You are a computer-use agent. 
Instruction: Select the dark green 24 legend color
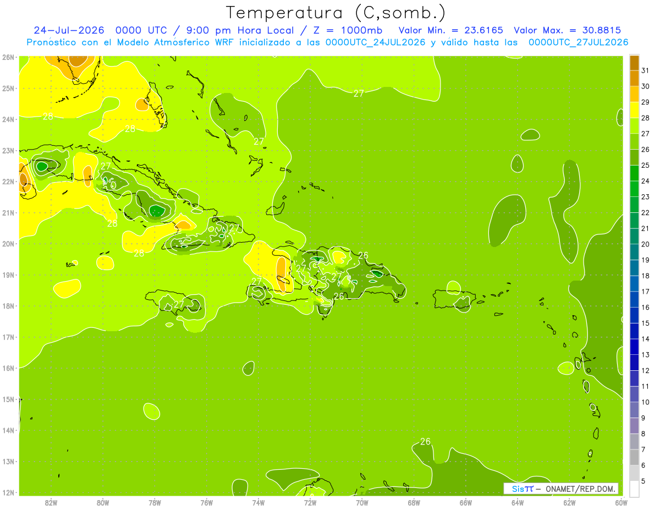tap(634, 174)
